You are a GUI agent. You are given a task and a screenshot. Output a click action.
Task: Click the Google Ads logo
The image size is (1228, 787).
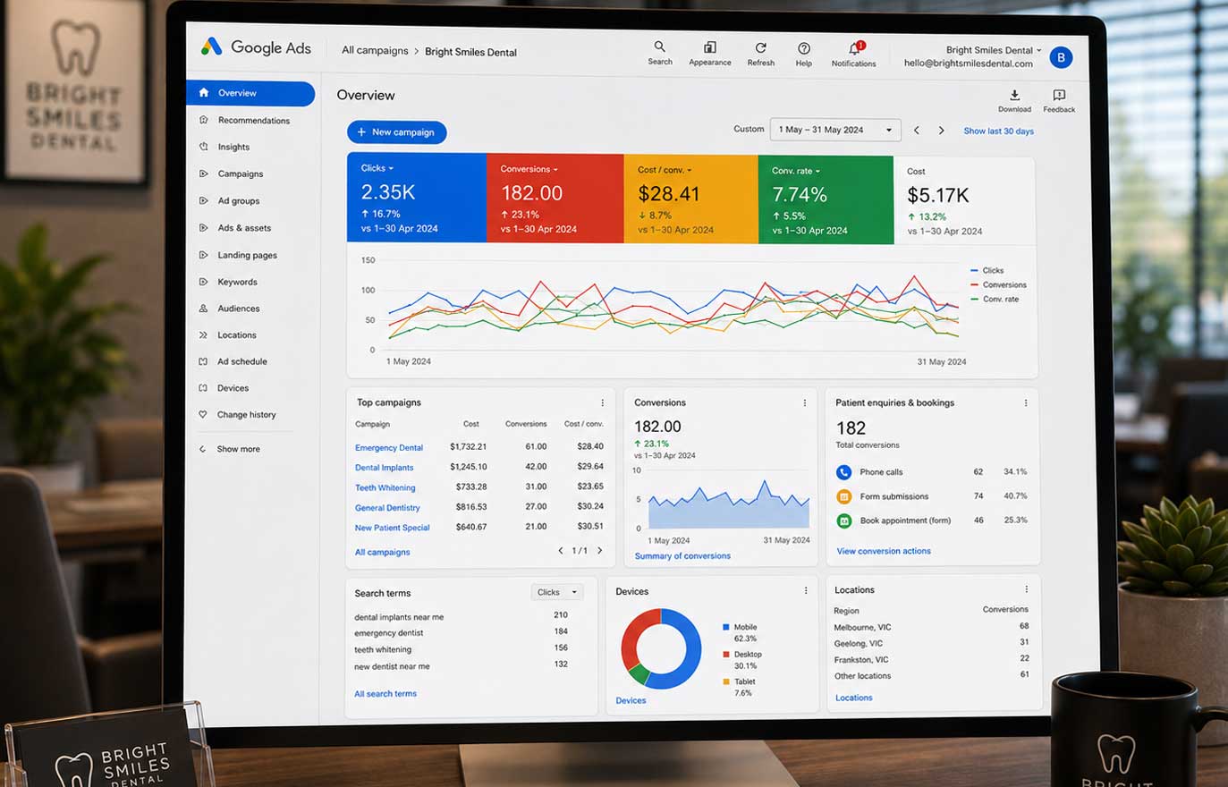click(256, 47)
